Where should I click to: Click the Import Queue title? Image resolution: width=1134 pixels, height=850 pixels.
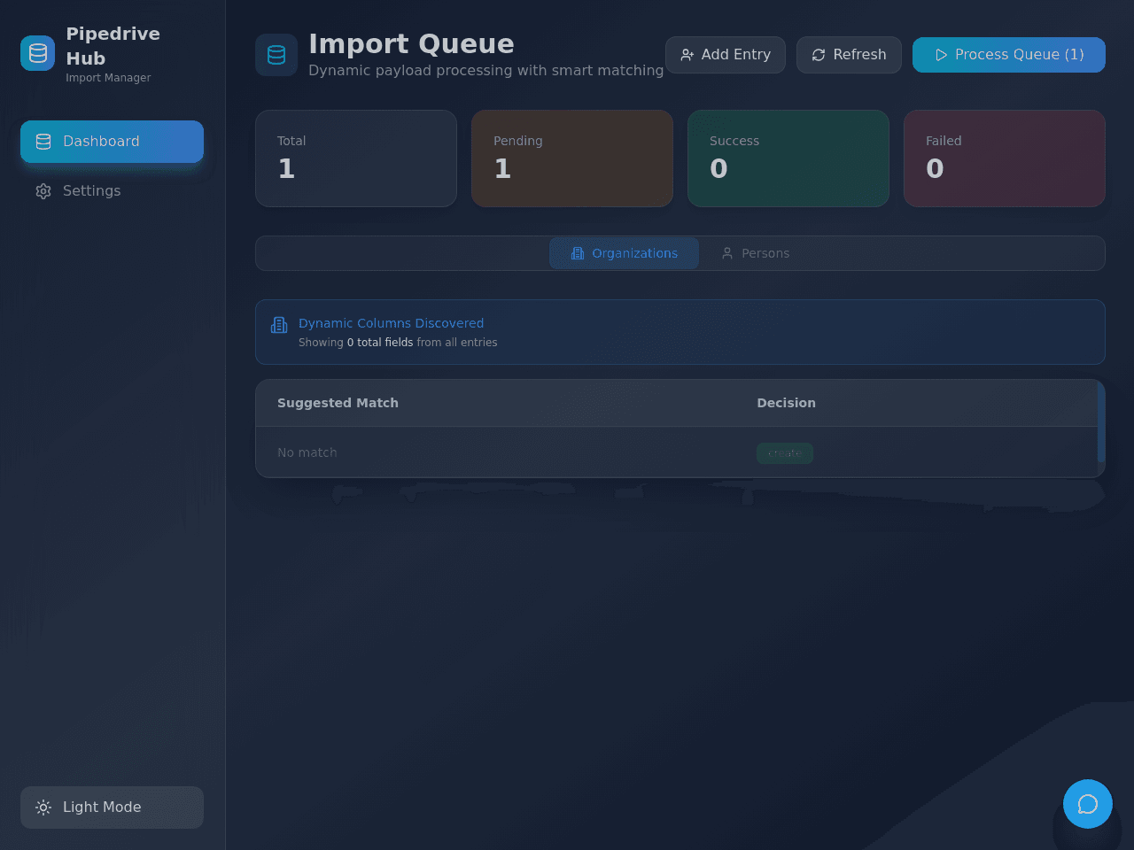pos(411,43)
